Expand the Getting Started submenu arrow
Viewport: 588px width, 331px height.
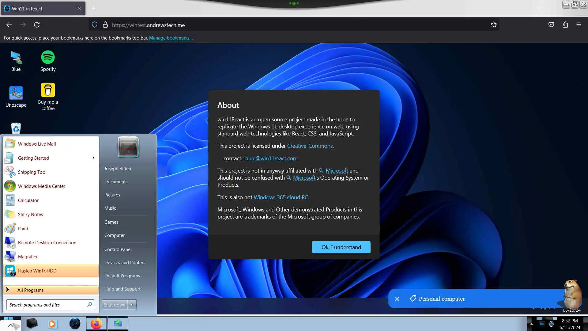click(x=93, y=158)
